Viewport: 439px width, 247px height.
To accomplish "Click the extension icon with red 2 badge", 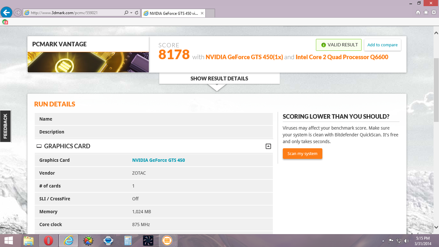I will point(5,22).
